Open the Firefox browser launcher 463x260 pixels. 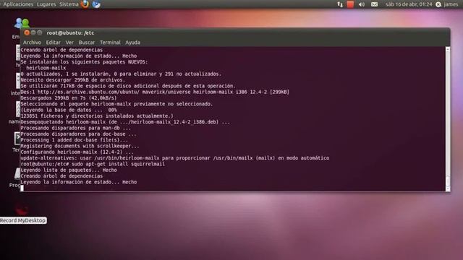coord(85,4)
